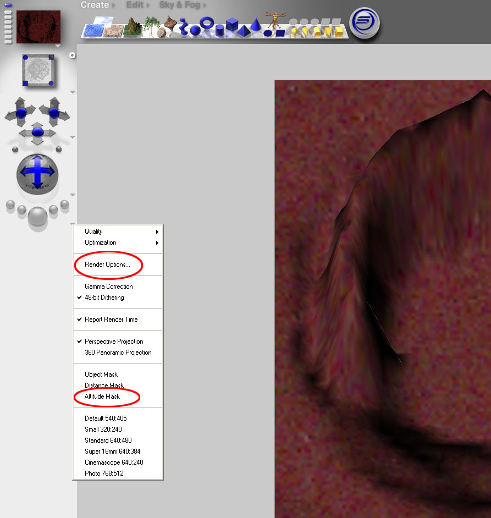
Task: Open view options triangle below view control
Action: (73, 92)
